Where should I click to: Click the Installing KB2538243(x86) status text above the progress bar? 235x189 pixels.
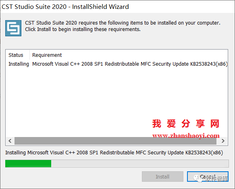tap(114, 153)
